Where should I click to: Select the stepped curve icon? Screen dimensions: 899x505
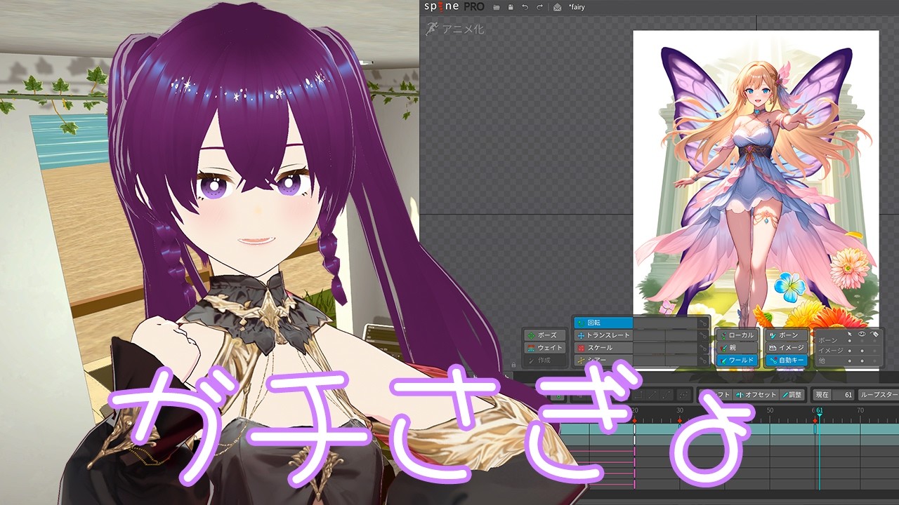[638, 395]
